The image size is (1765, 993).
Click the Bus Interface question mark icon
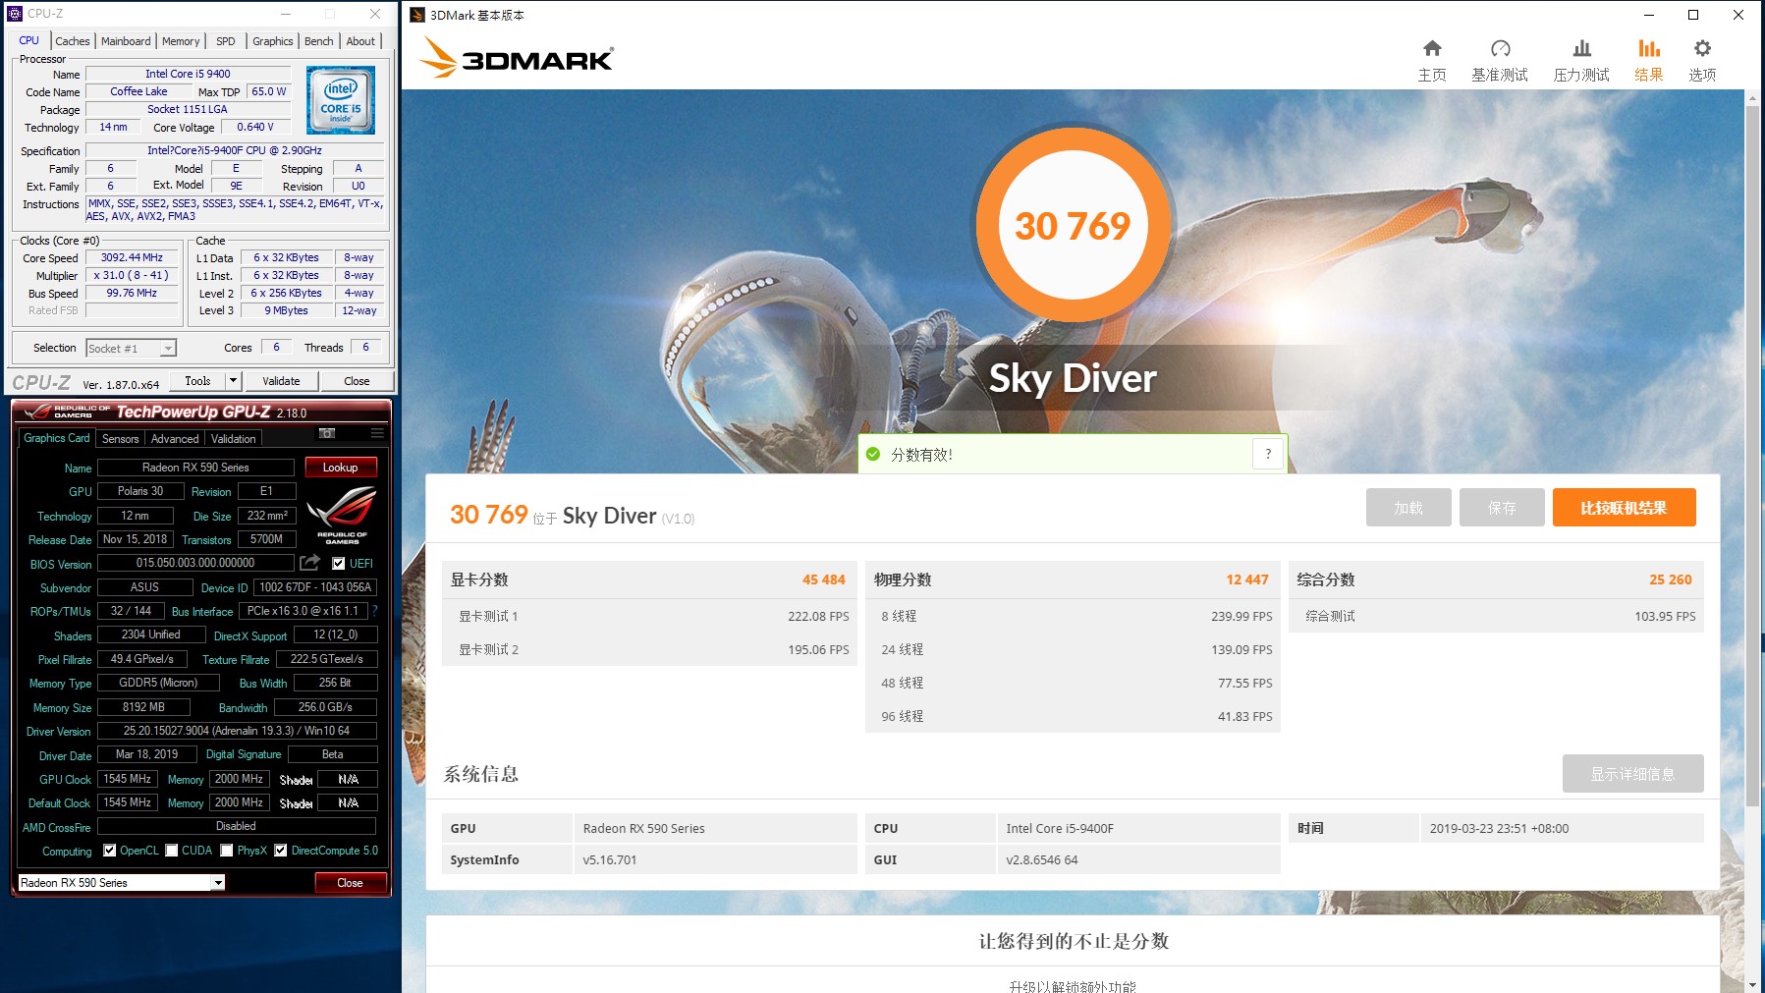374,611
